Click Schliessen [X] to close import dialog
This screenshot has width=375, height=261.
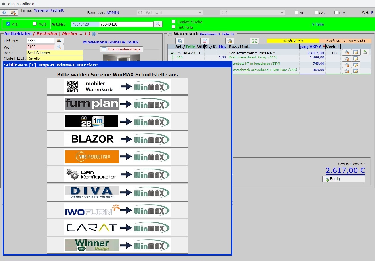[x=20, y=65]
